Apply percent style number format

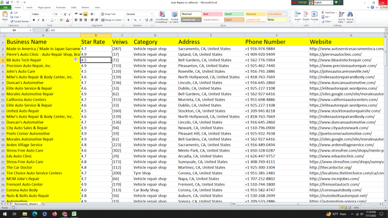click(x=135, y=20)
